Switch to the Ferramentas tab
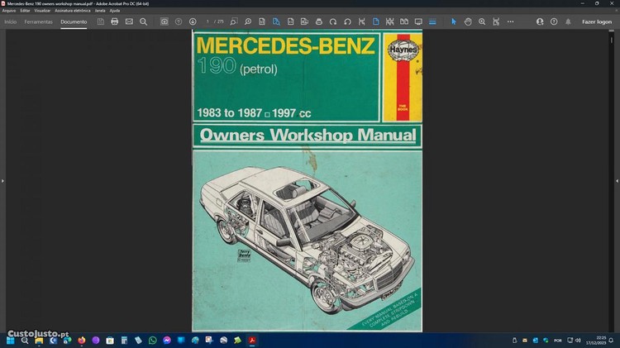 click(39, 21)
